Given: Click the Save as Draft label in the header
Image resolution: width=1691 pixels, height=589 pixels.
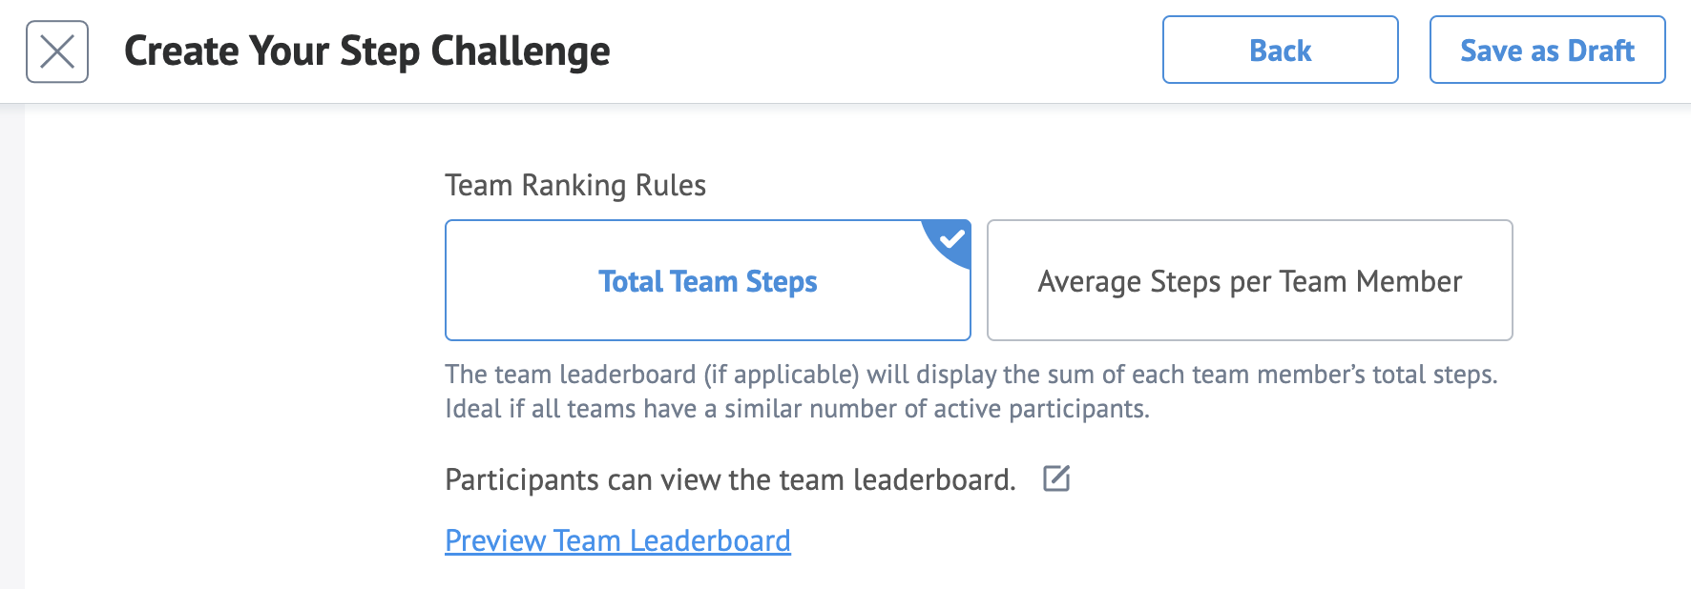Looking at the screenshot, I should 1547,51.
